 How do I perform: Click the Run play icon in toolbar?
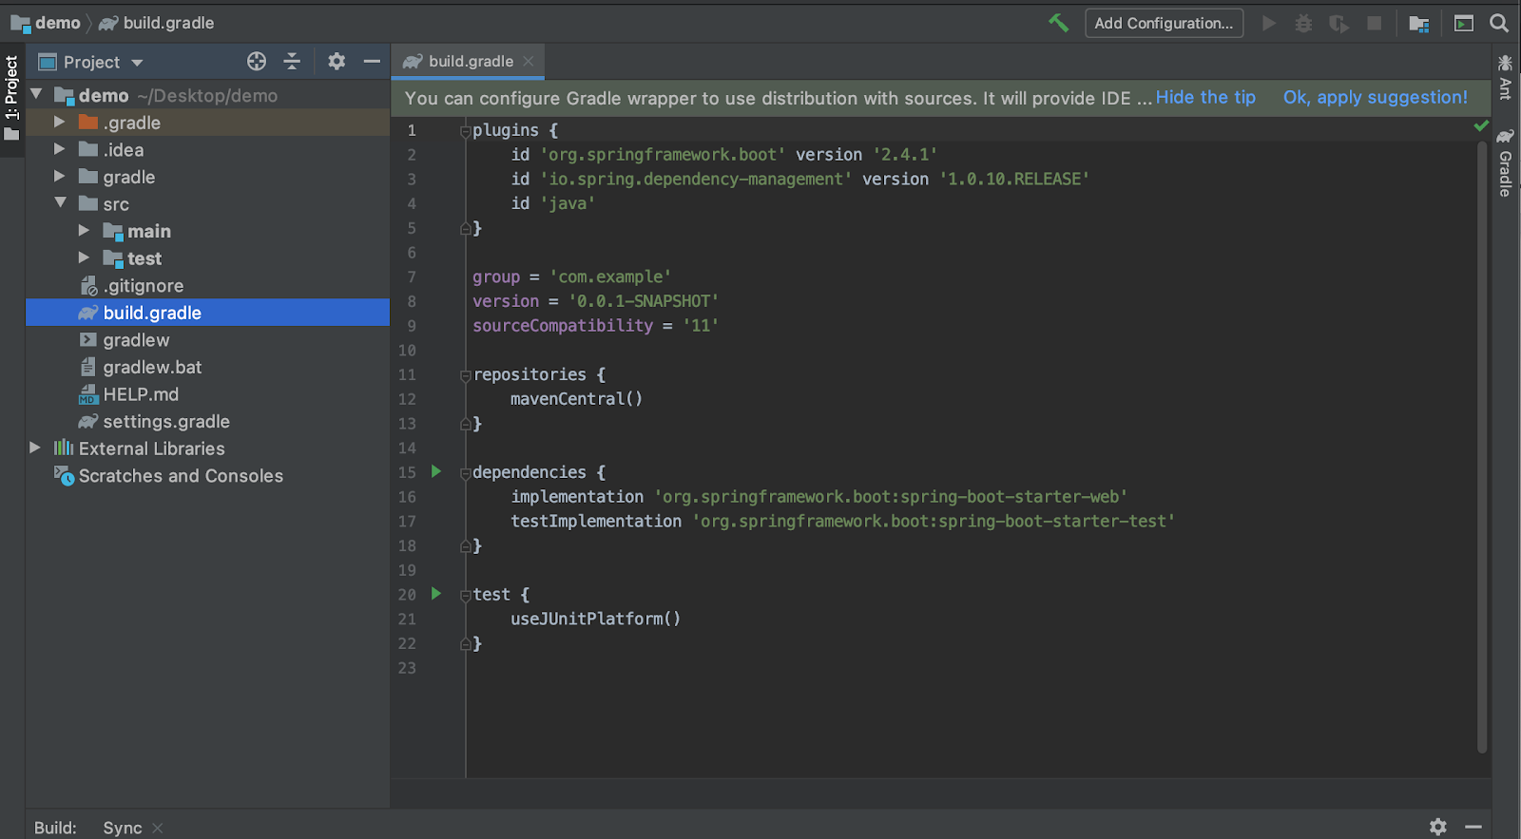pyautogui.click(x=1269, y=23)
